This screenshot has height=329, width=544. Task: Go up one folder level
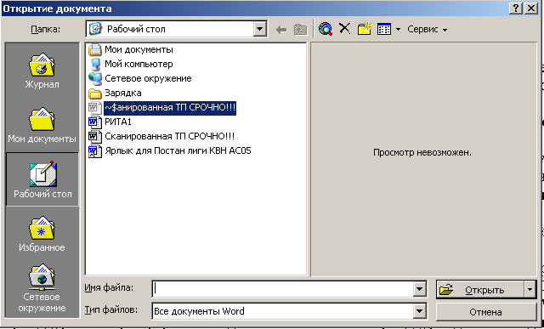pyautogui.click(x=300, y=30)
